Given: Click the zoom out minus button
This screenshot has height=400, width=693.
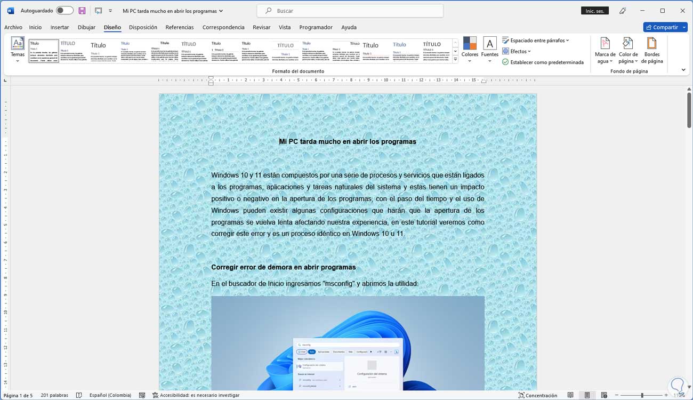Looking at the screenshot, I should (617, 395).
